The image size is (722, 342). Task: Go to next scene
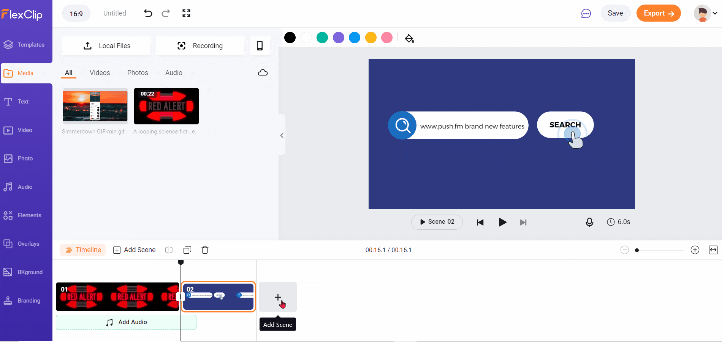click(523, 223)
